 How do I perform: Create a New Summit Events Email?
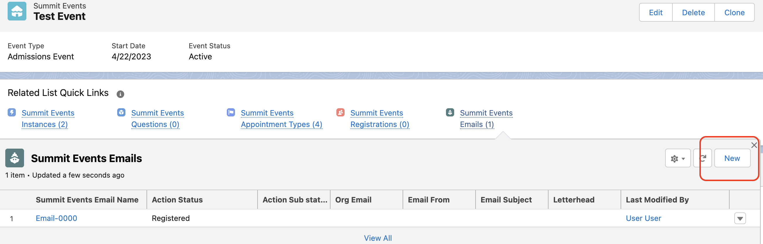click(732, 158)
